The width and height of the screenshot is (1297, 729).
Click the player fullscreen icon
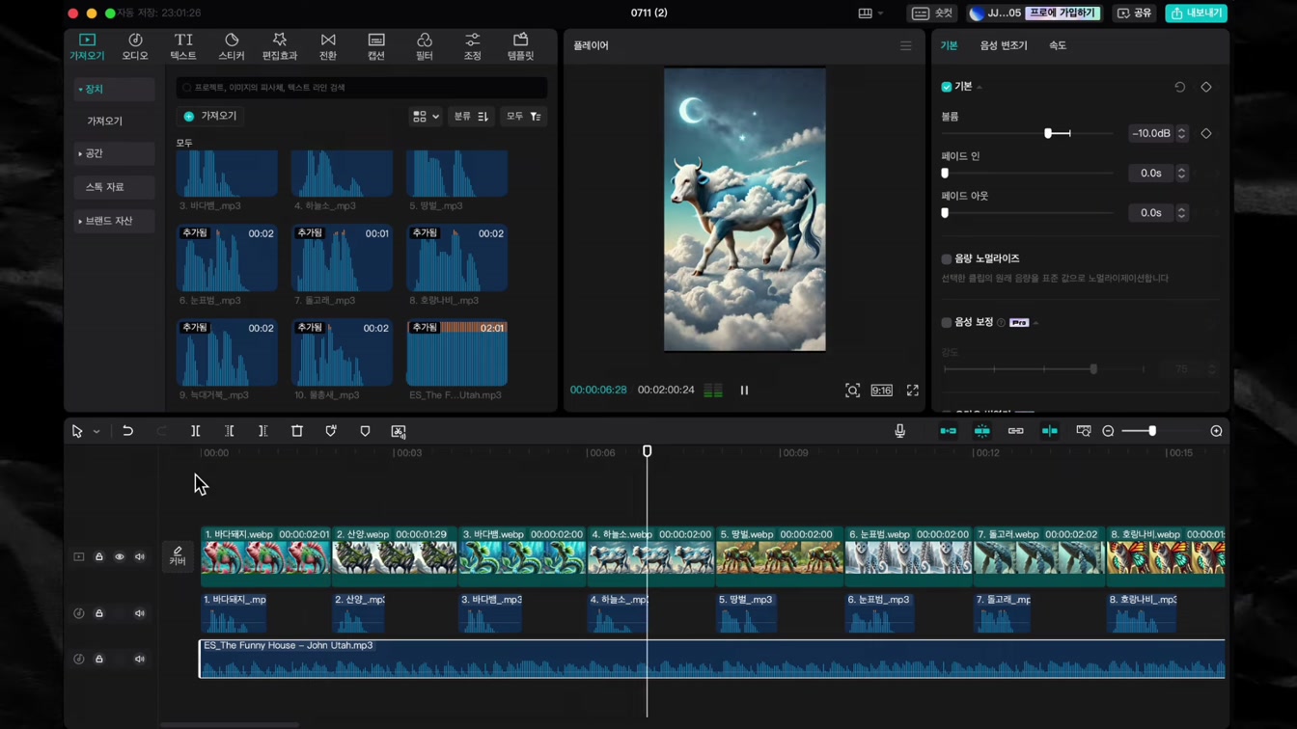coord(912,391)
